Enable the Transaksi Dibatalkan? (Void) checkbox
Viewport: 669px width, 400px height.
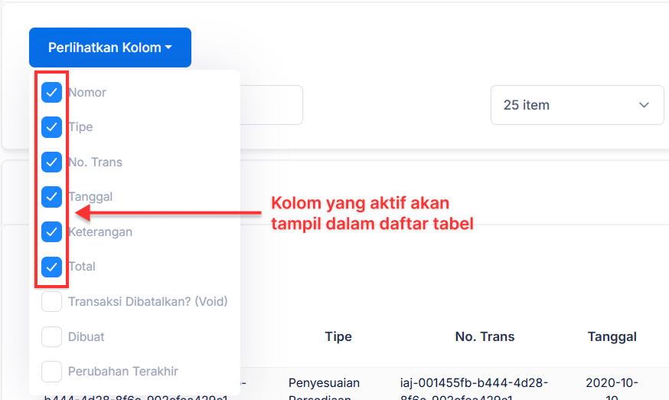[51, 302]
